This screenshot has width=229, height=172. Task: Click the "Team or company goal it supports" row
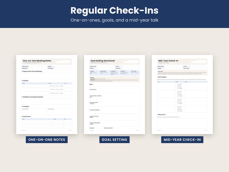pos(114,124)
